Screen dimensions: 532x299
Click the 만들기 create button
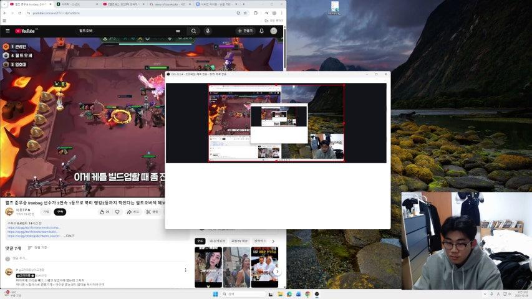coord(245,31)
